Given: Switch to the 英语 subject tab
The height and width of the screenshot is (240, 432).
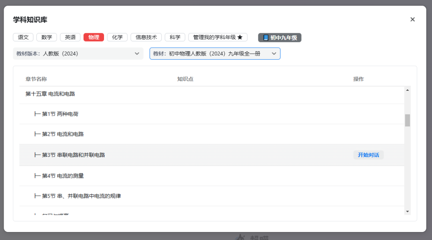Looking at the screenshot, I should pyautogui.click(x=70, y=37).
